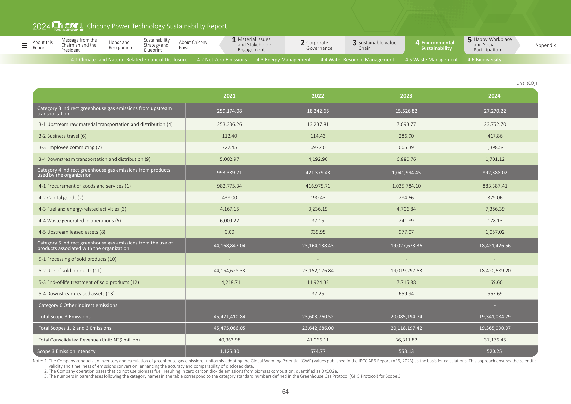This screenshot has width=571, height=404.
Task: Open 4.2 Net Zero Emissions subsection
Action: 222,60
